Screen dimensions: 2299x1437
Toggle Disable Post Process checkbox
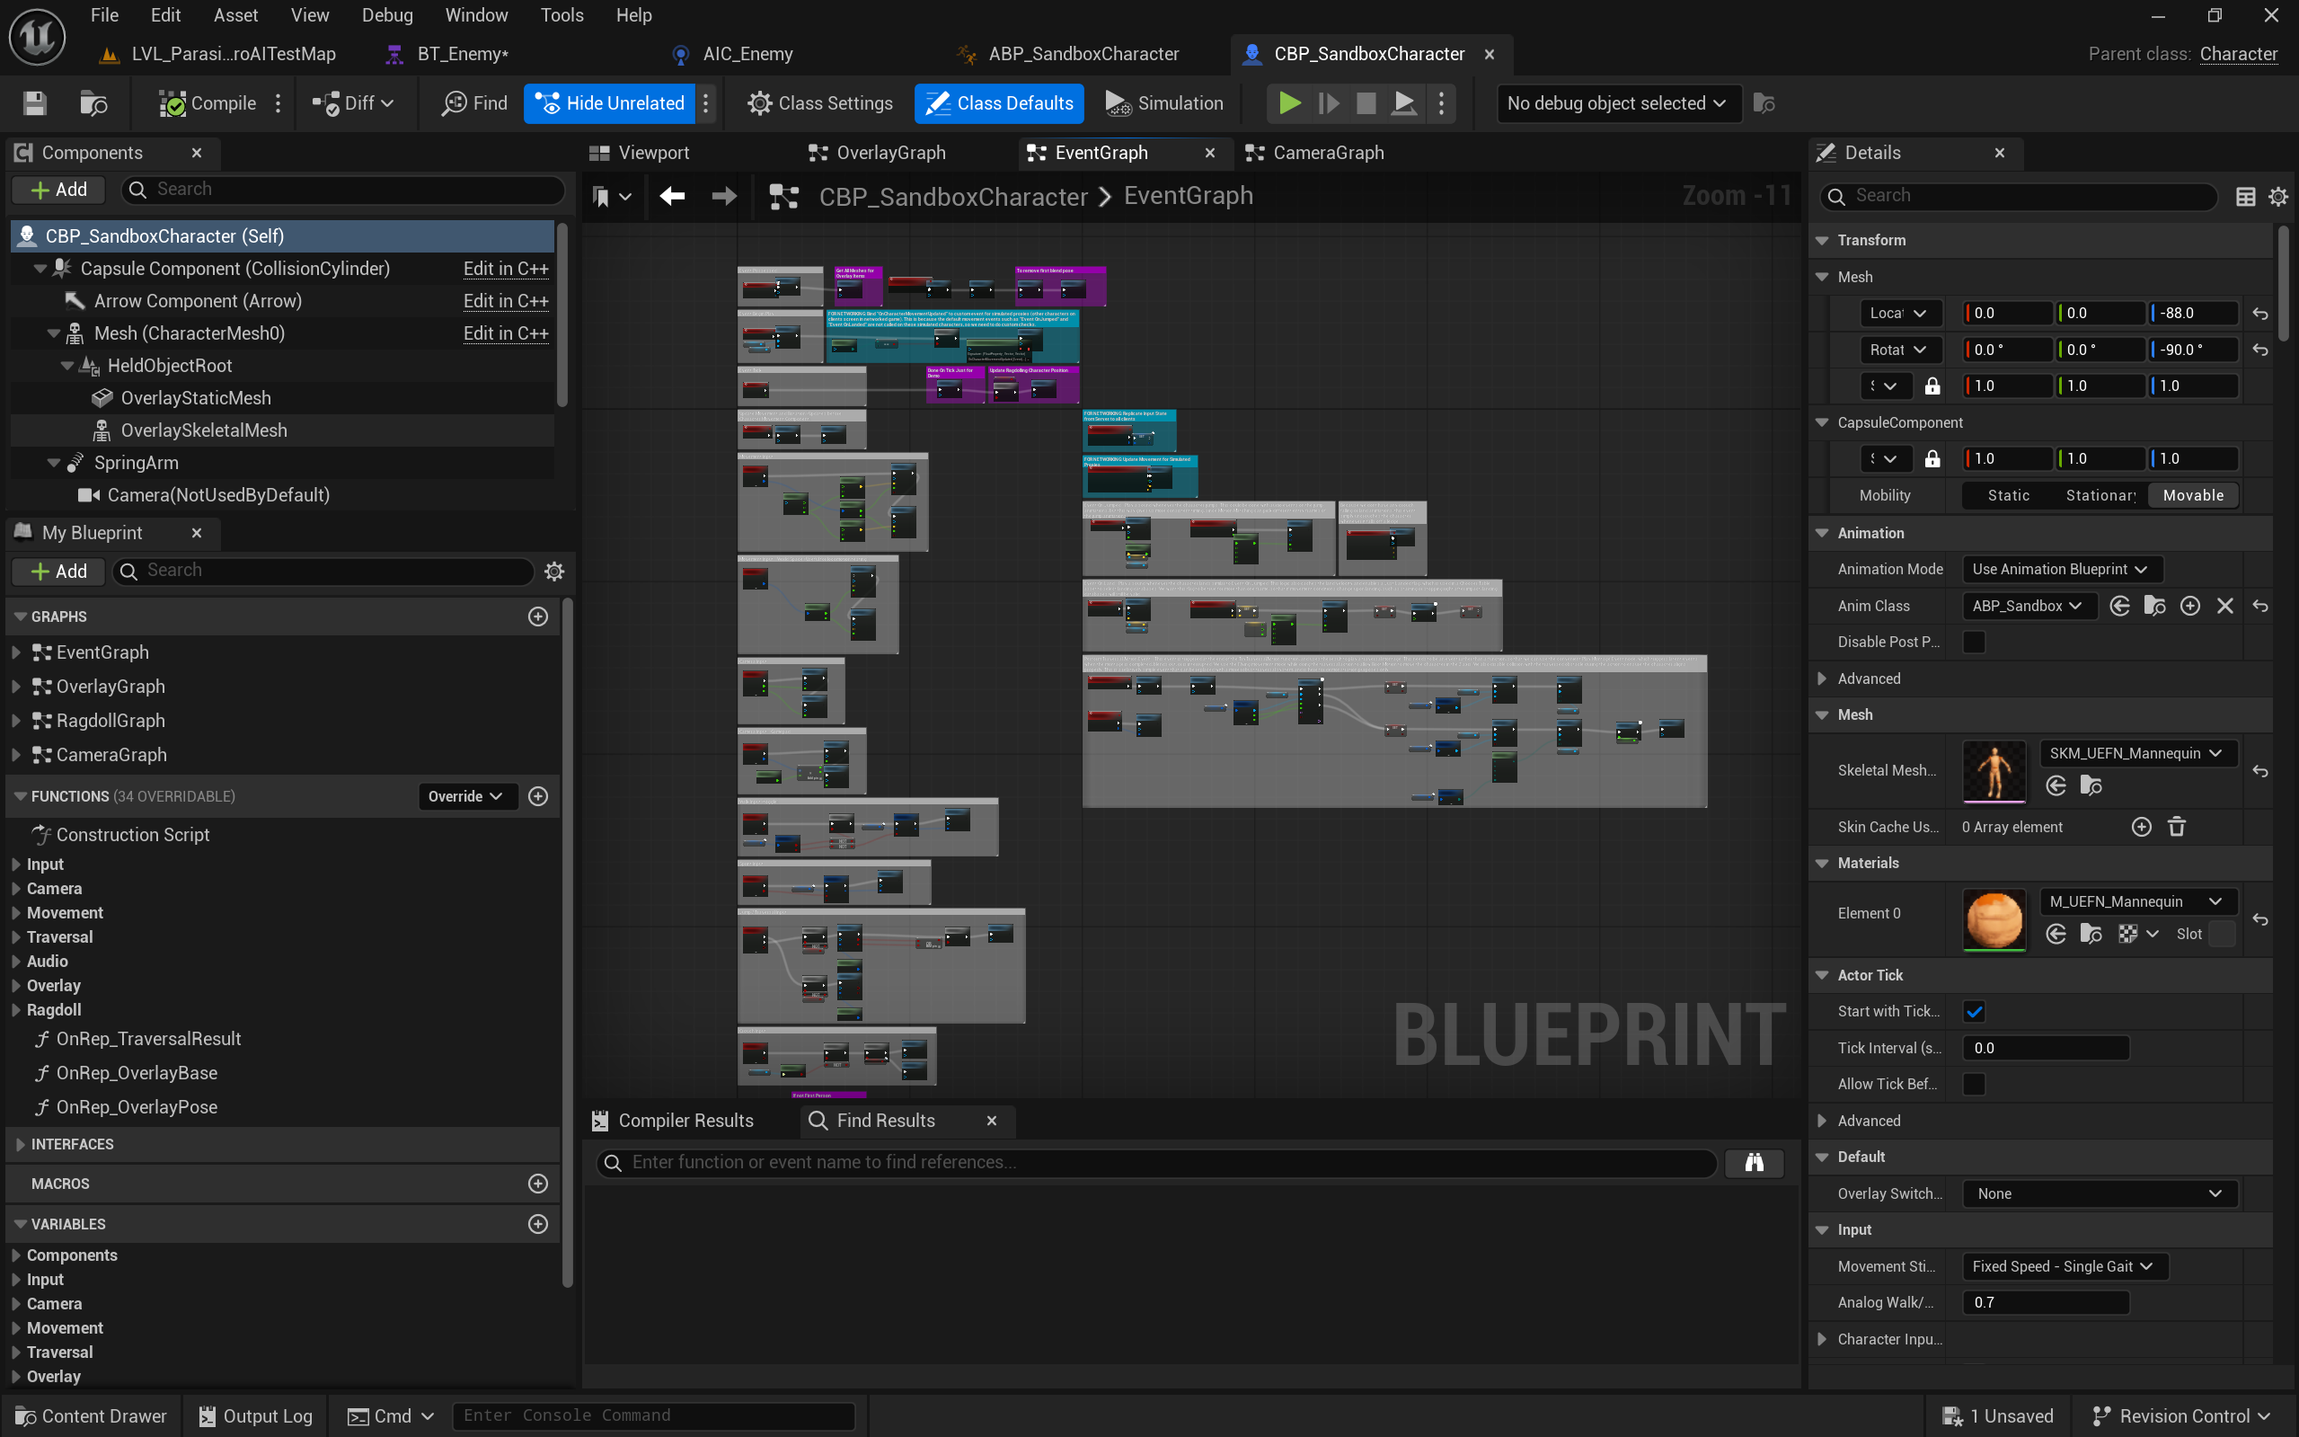point(1973,642)
